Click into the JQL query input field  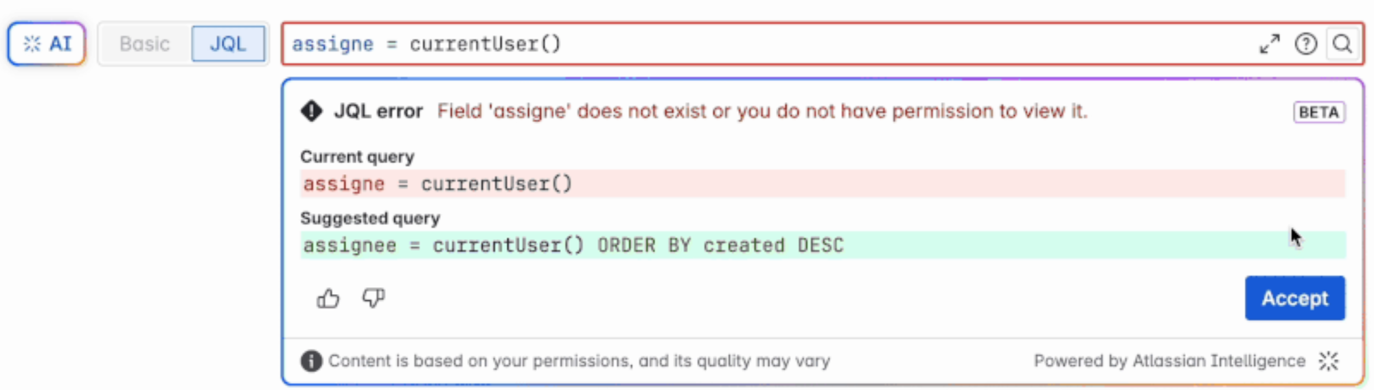point(755,44)
